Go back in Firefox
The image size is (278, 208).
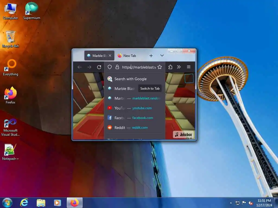point(80,67)
